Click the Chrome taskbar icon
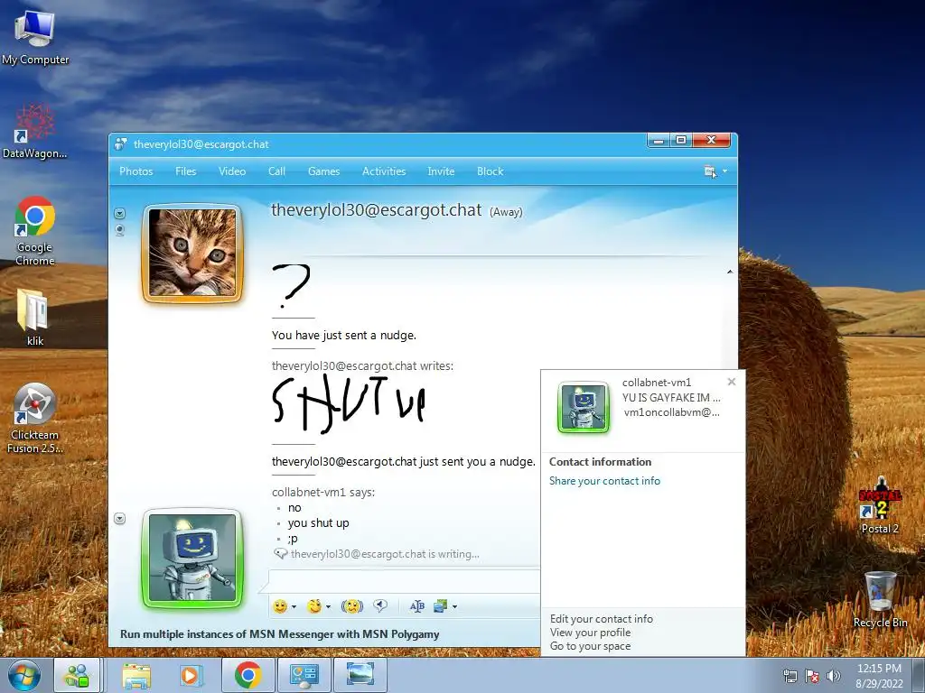 [248, 675]
